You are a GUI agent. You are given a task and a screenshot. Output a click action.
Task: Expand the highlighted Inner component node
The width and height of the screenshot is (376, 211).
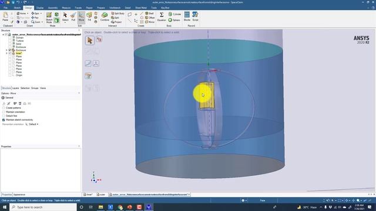(6, 53)
